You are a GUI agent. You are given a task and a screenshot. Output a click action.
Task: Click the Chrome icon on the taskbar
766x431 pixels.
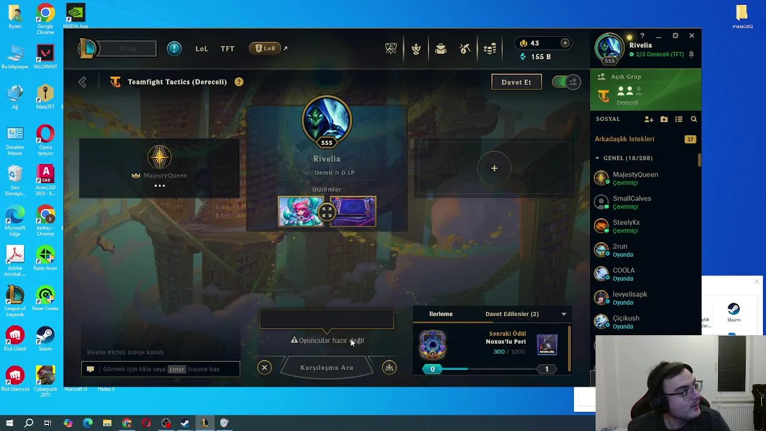[x=127, y=423]
